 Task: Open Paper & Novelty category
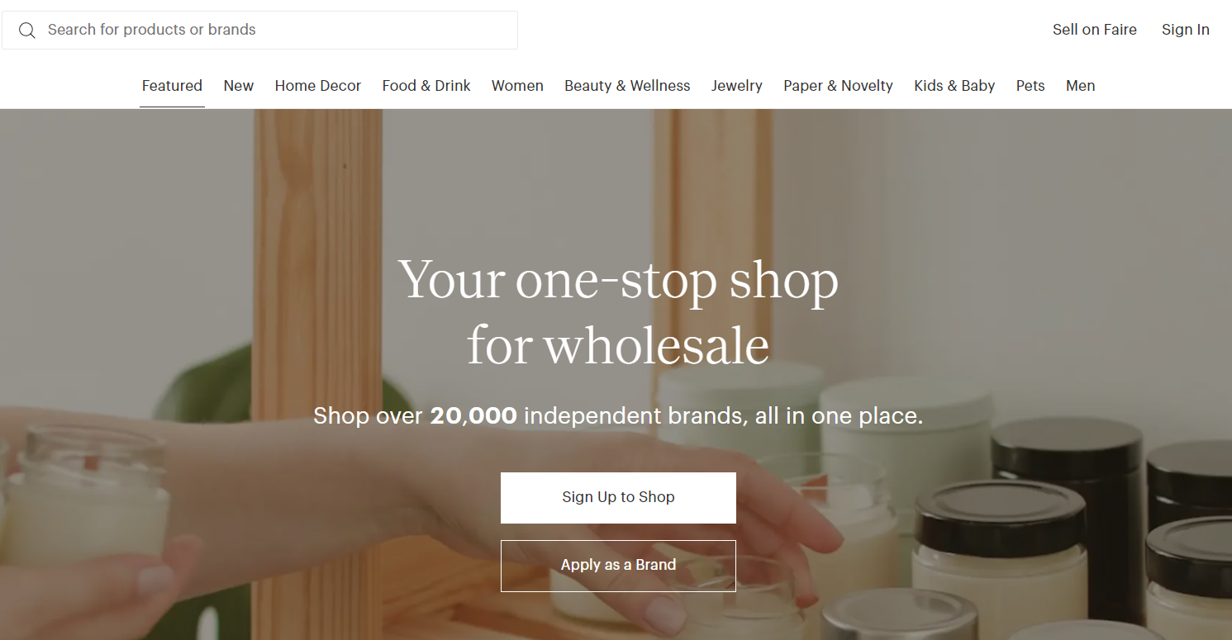(838, 86)
